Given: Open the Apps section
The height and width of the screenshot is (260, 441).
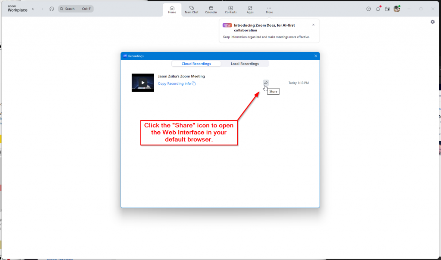Looking at the screenshot, I should pos(250,9).
